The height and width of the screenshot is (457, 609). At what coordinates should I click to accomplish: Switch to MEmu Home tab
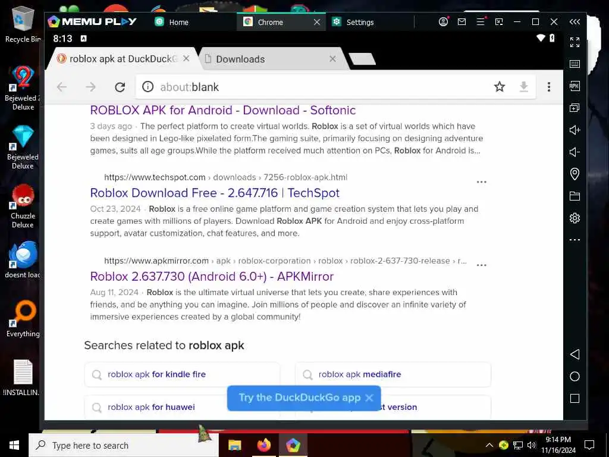coord(172,22)
